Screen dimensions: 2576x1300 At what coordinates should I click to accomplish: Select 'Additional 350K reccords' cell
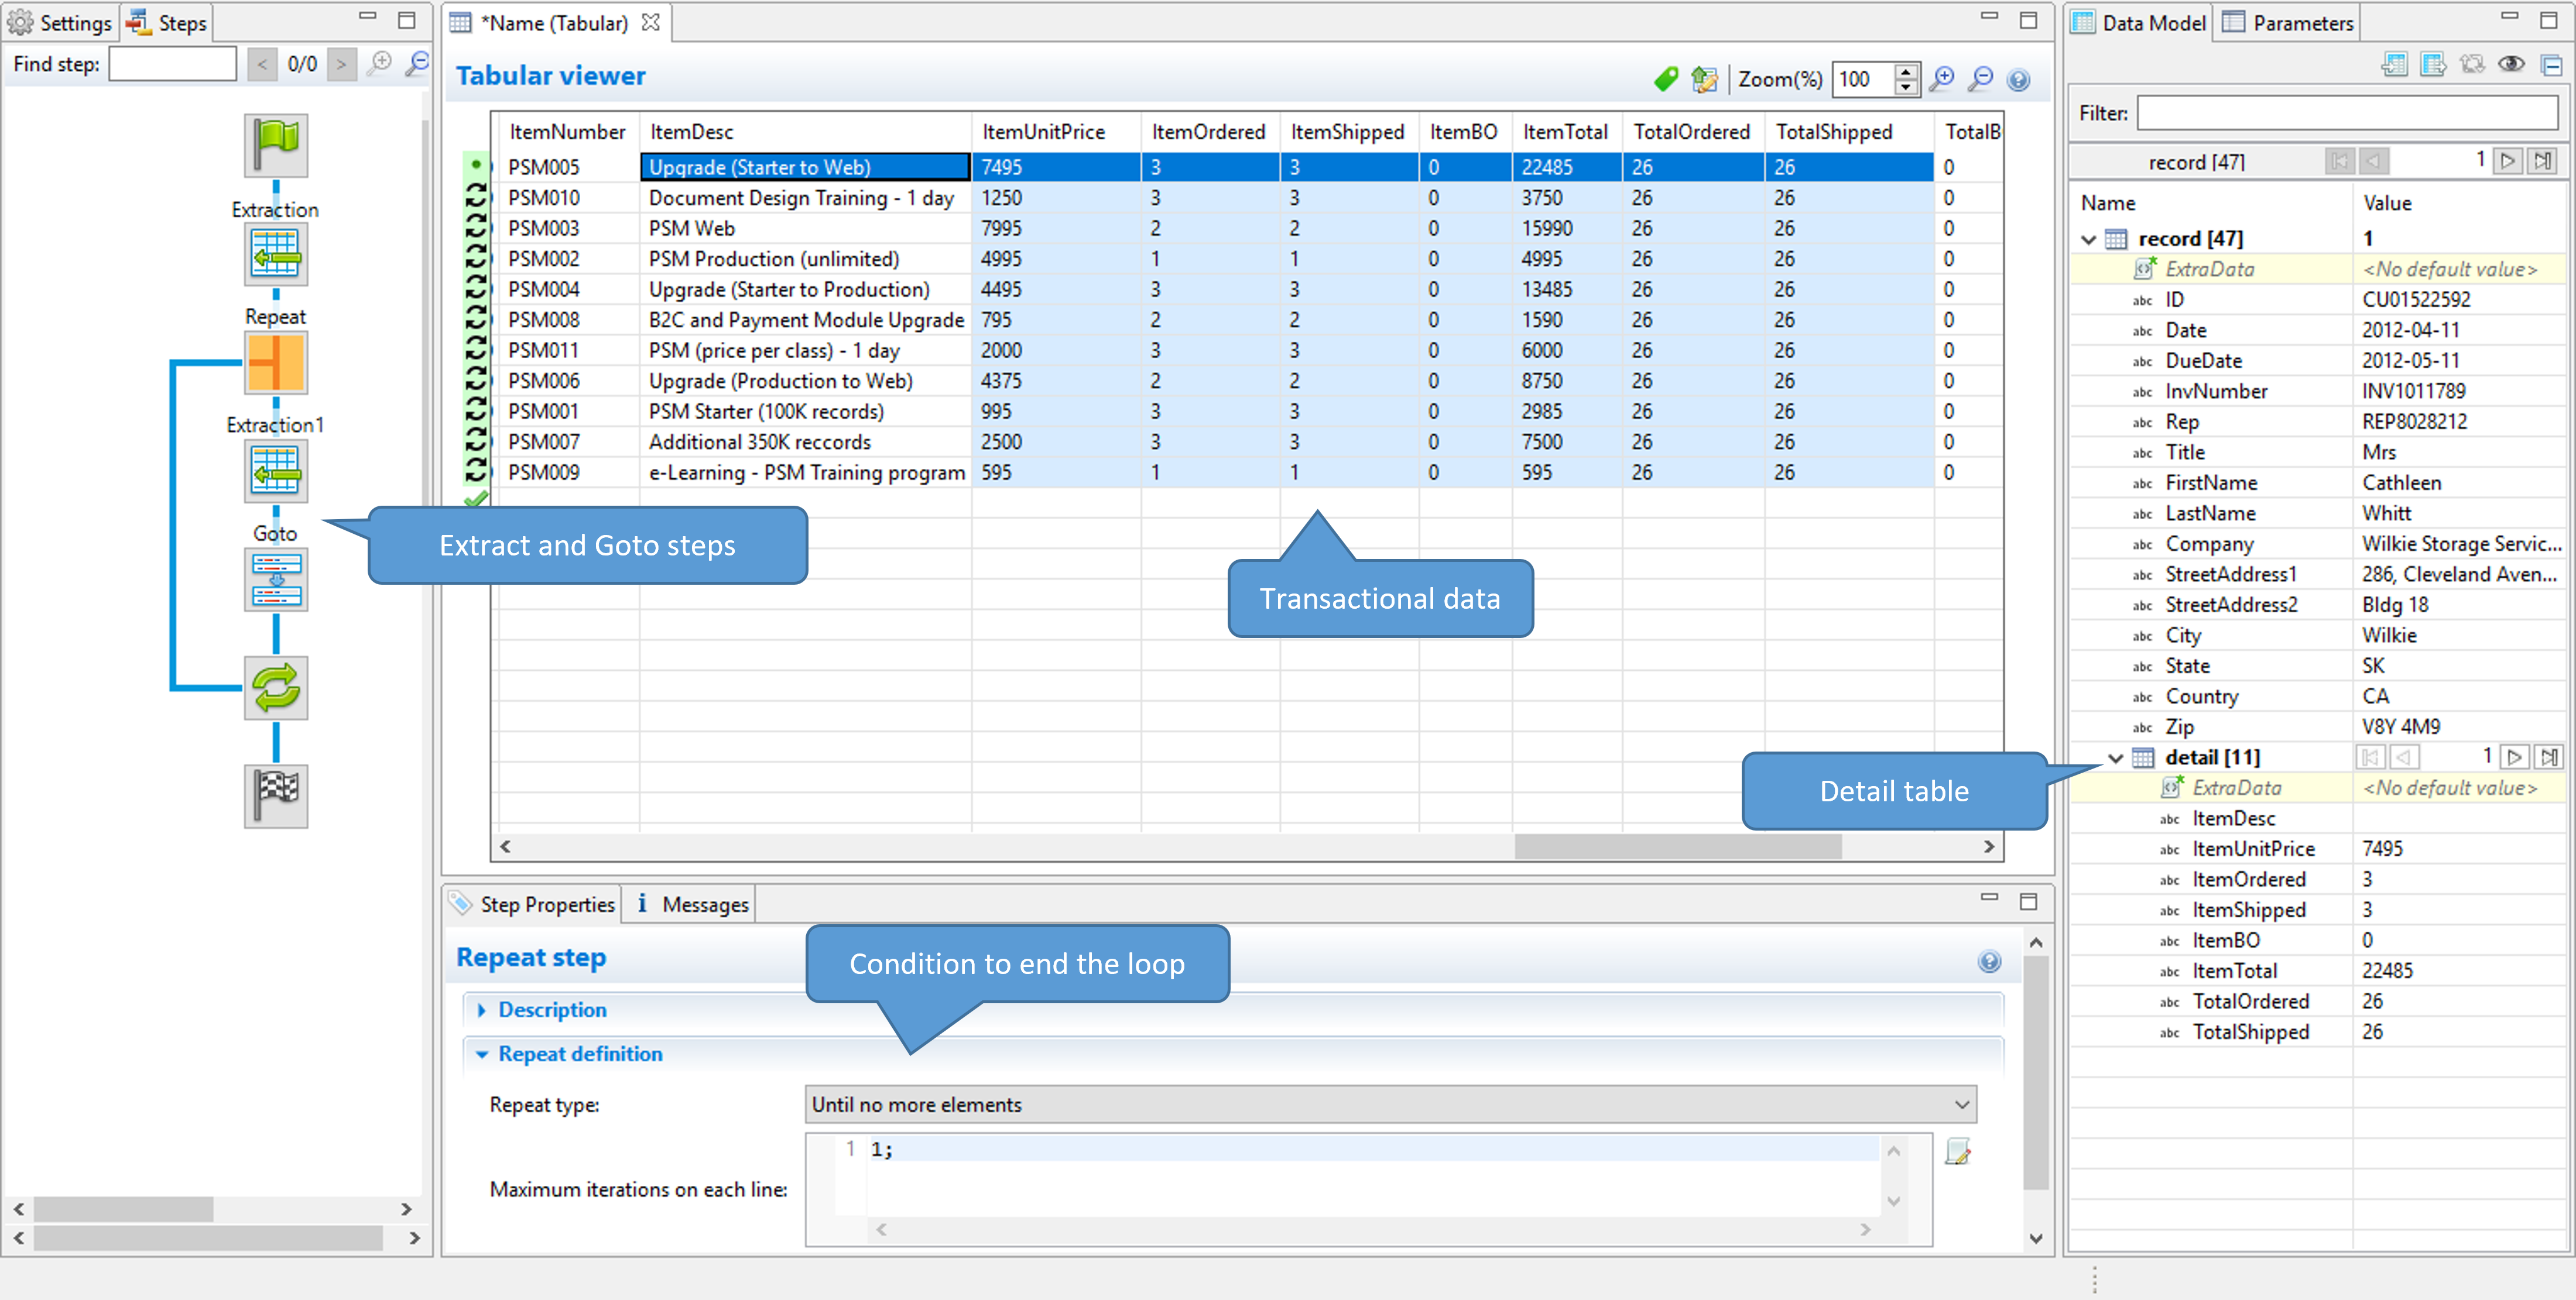click(805, 442)
